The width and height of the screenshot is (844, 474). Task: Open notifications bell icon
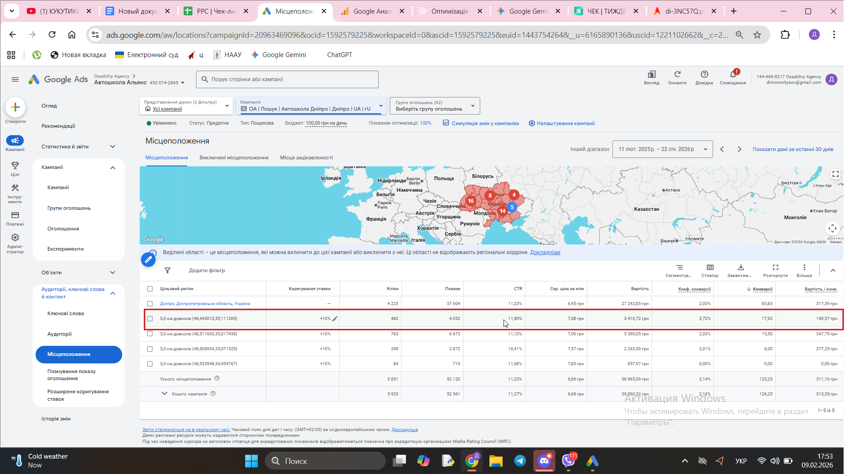click(732, 75)
